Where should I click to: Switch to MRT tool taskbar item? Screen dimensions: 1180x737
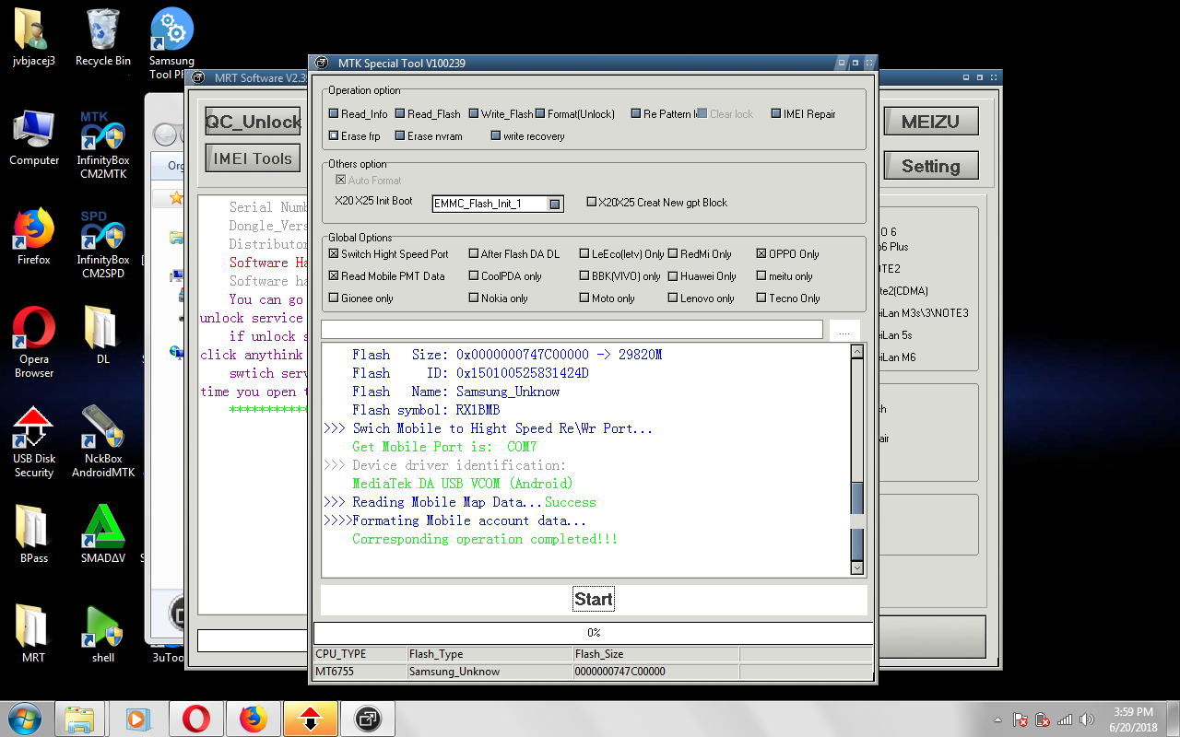click(x=368, y=719)
